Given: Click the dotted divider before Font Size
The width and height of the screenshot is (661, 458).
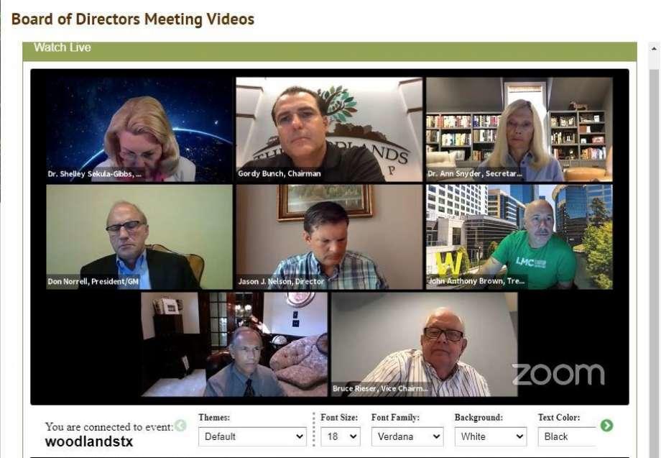Looking at the screenshot, I should 314,429.
